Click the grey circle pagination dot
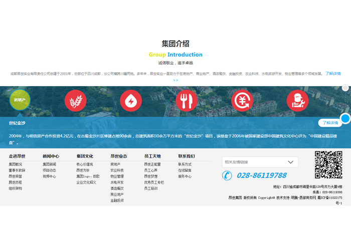The image size is (351, 240). click(345, 88)
